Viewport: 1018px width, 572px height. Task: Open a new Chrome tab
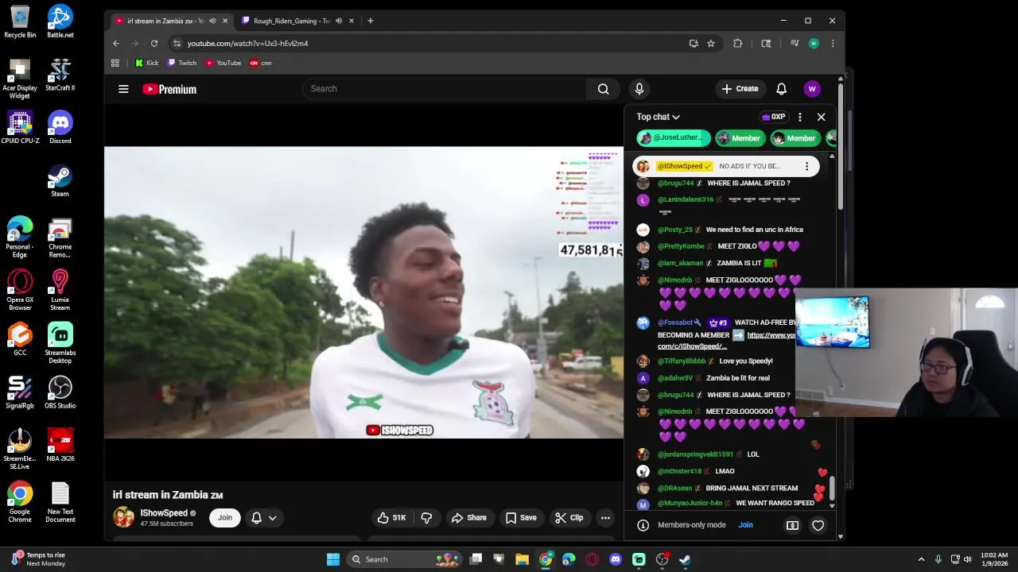tap(370, 21)
